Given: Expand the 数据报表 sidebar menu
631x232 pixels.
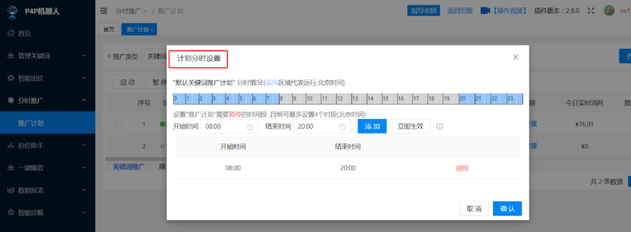Looking at the screenshot, I should [x=84, y=190].
